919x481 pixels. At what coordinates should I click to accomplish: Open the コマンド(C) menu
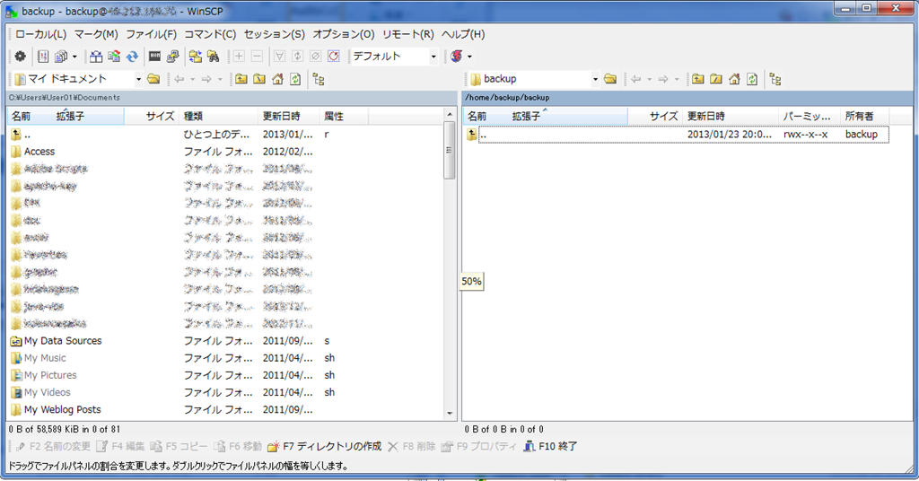pos(210,34)
